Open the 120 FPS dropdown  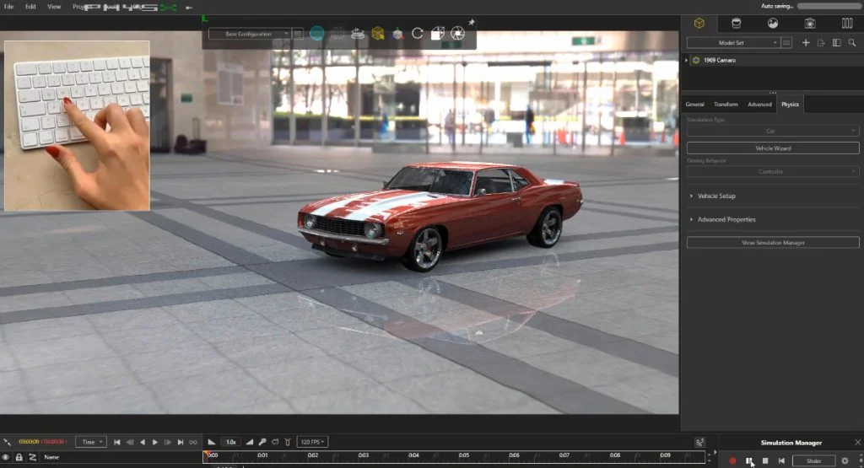314,442
